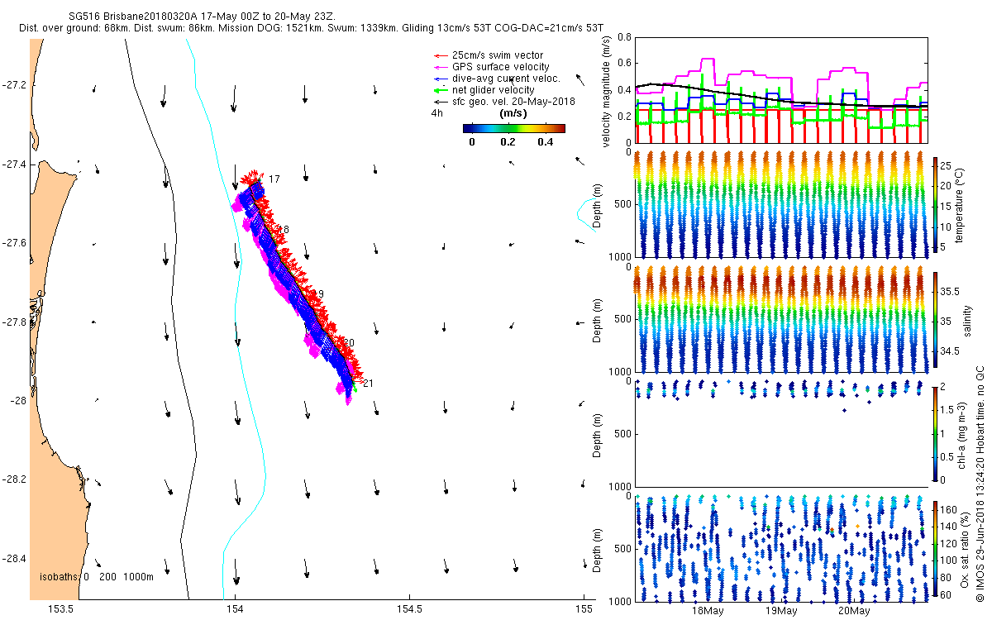Click the 'isobaths: 0 200 1000m' map label
Viewport: 992px width, 620px height.
[x=96, y=577]
